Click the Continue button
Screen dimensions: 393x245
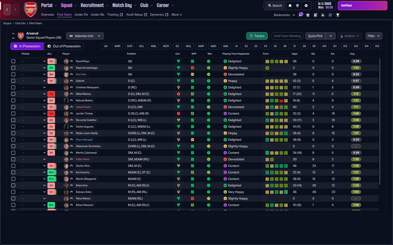pos(363,6)
